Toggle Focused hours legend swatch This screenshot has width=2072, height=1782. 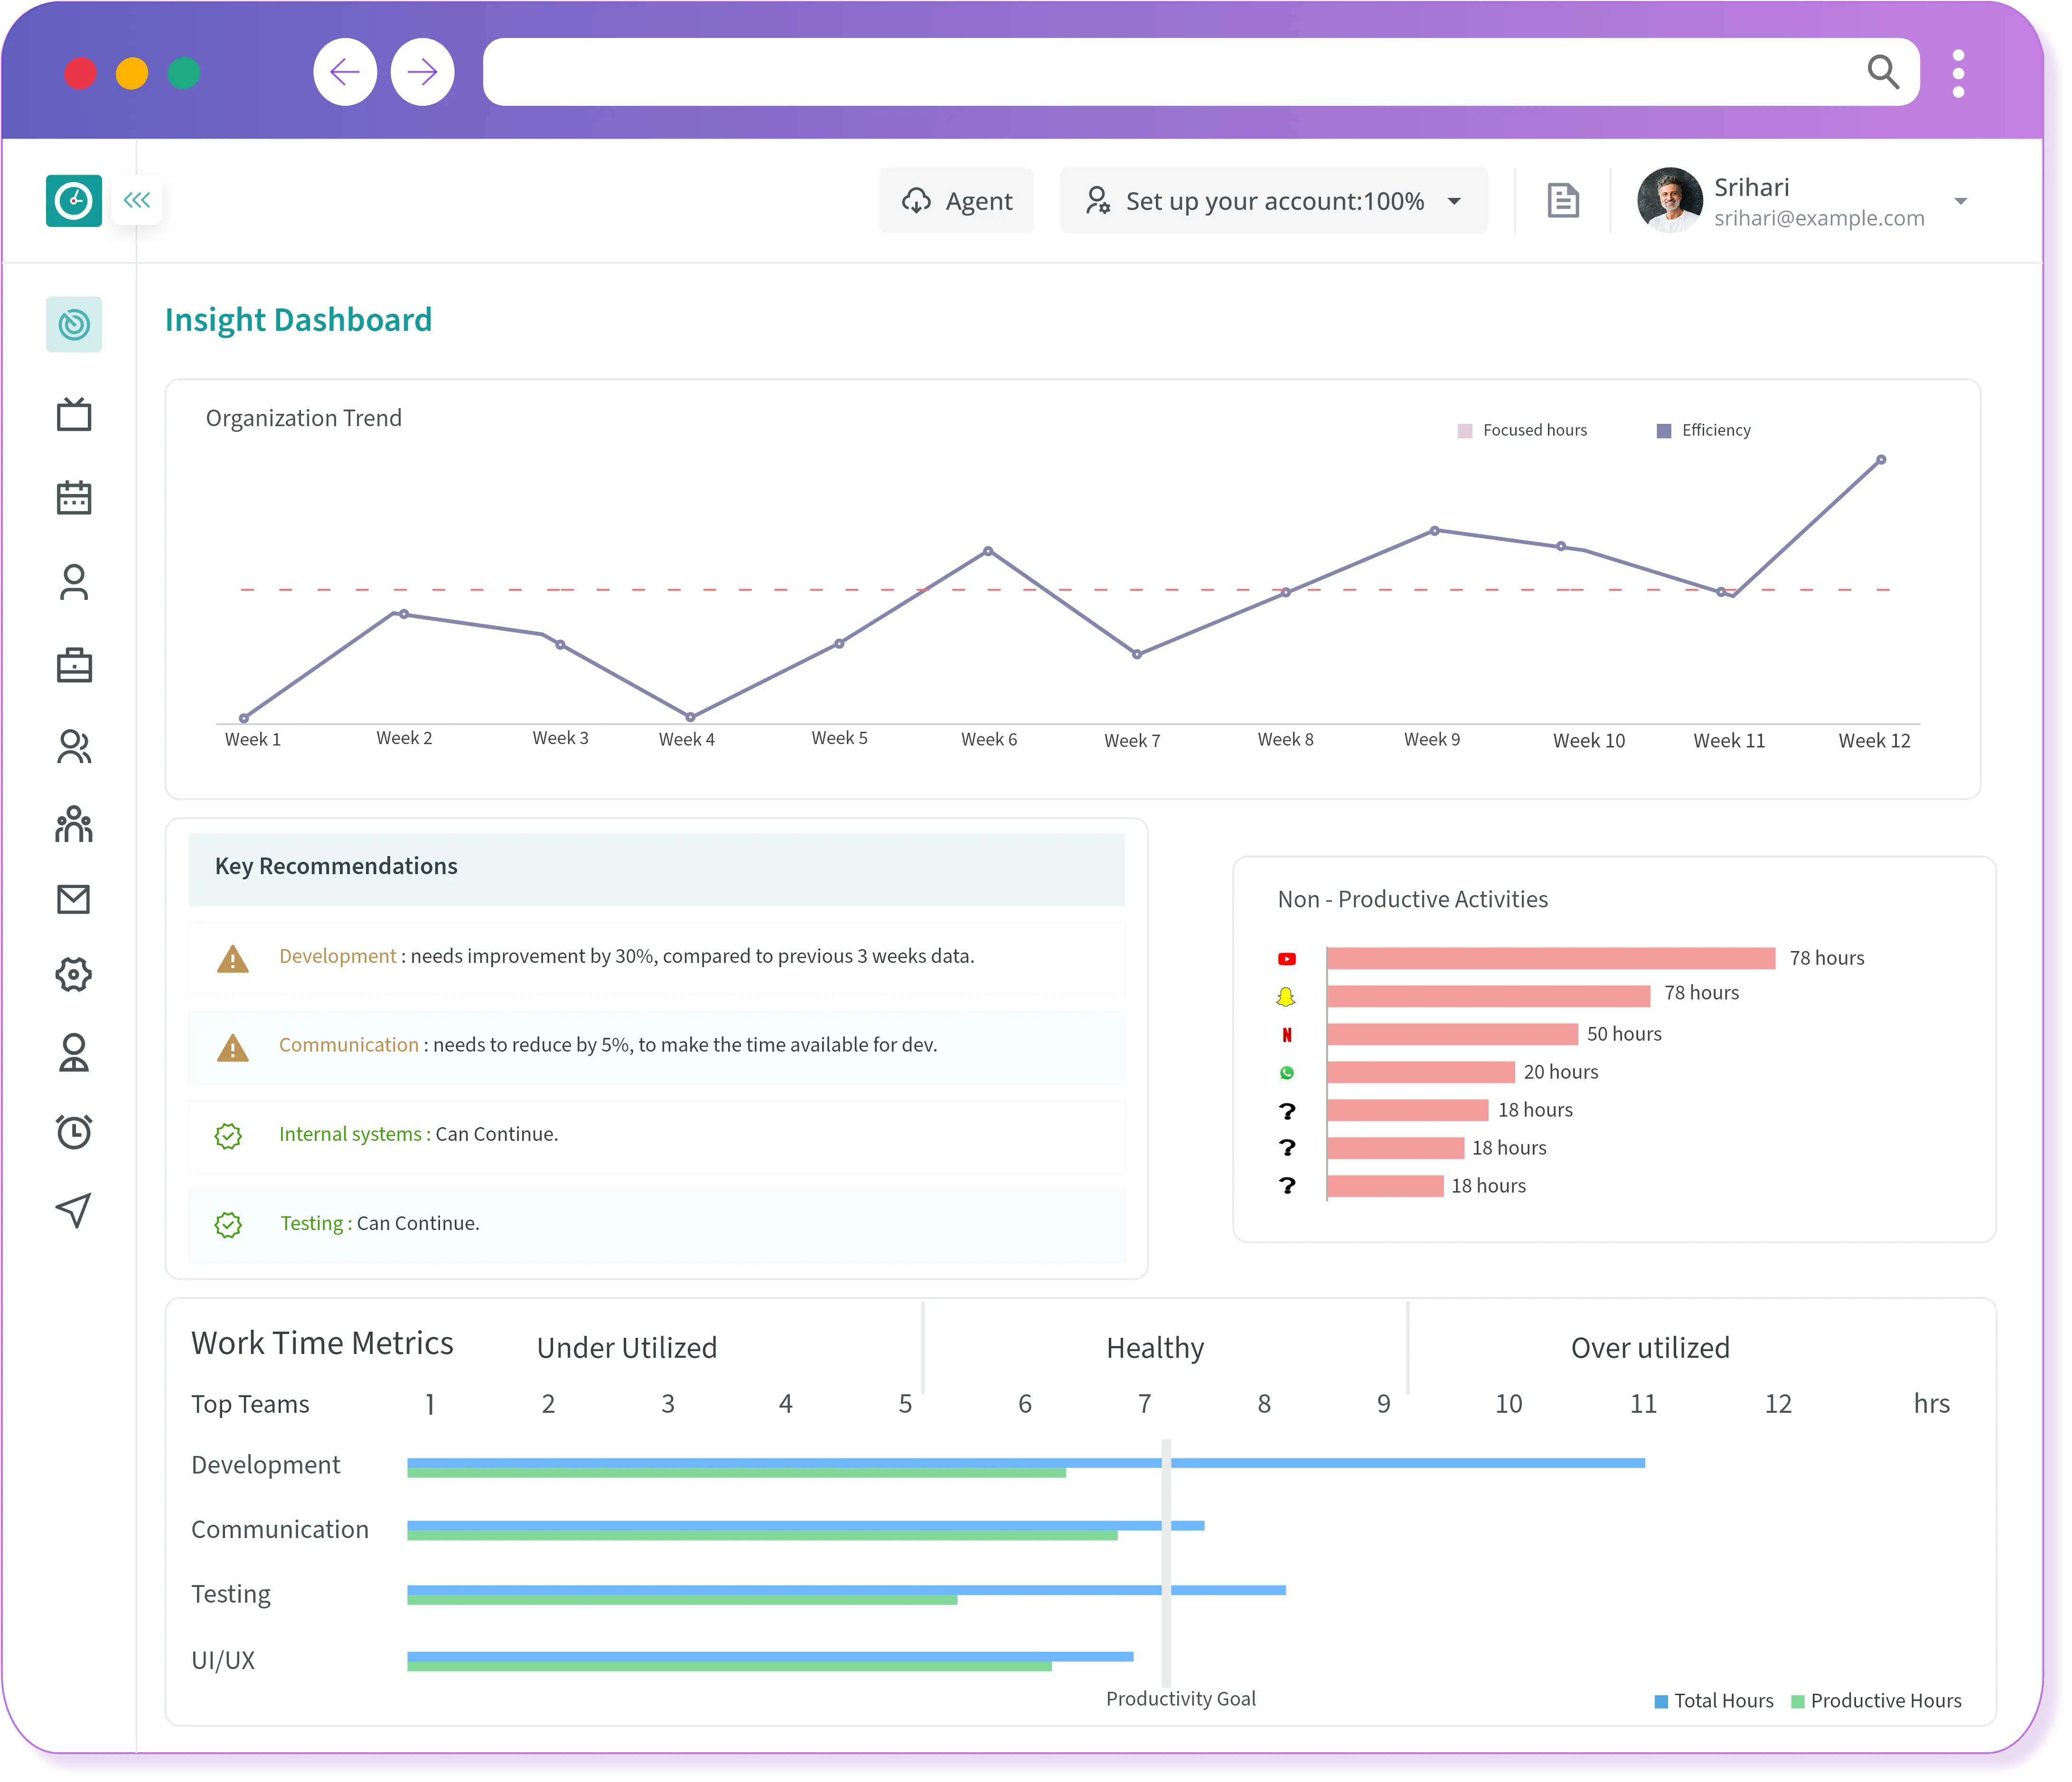1465,431
